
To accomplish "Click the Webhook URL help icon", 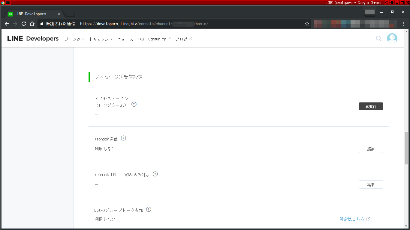I will (155, 174).
